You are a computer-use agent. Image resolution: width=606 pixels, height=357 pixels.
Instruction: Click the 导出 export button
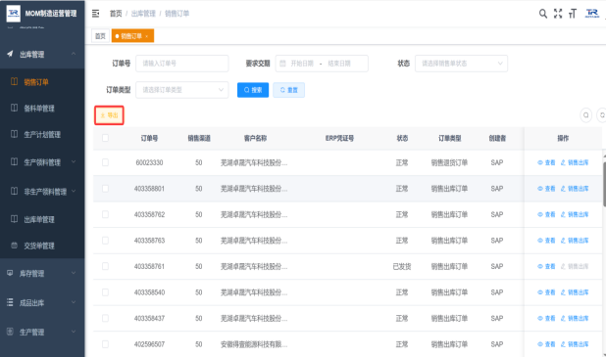tap(109, 115)
